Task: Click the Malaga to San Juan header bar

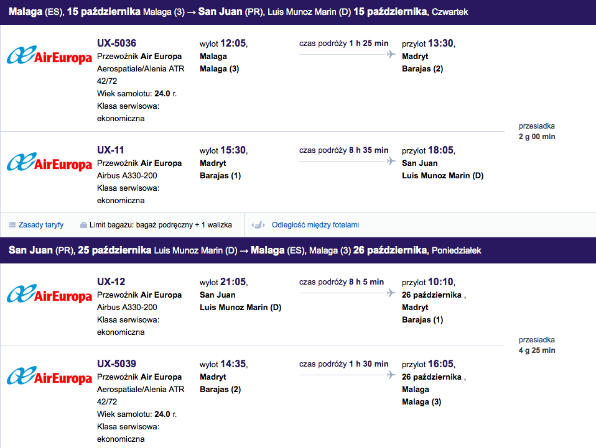Action: point(298,12)
